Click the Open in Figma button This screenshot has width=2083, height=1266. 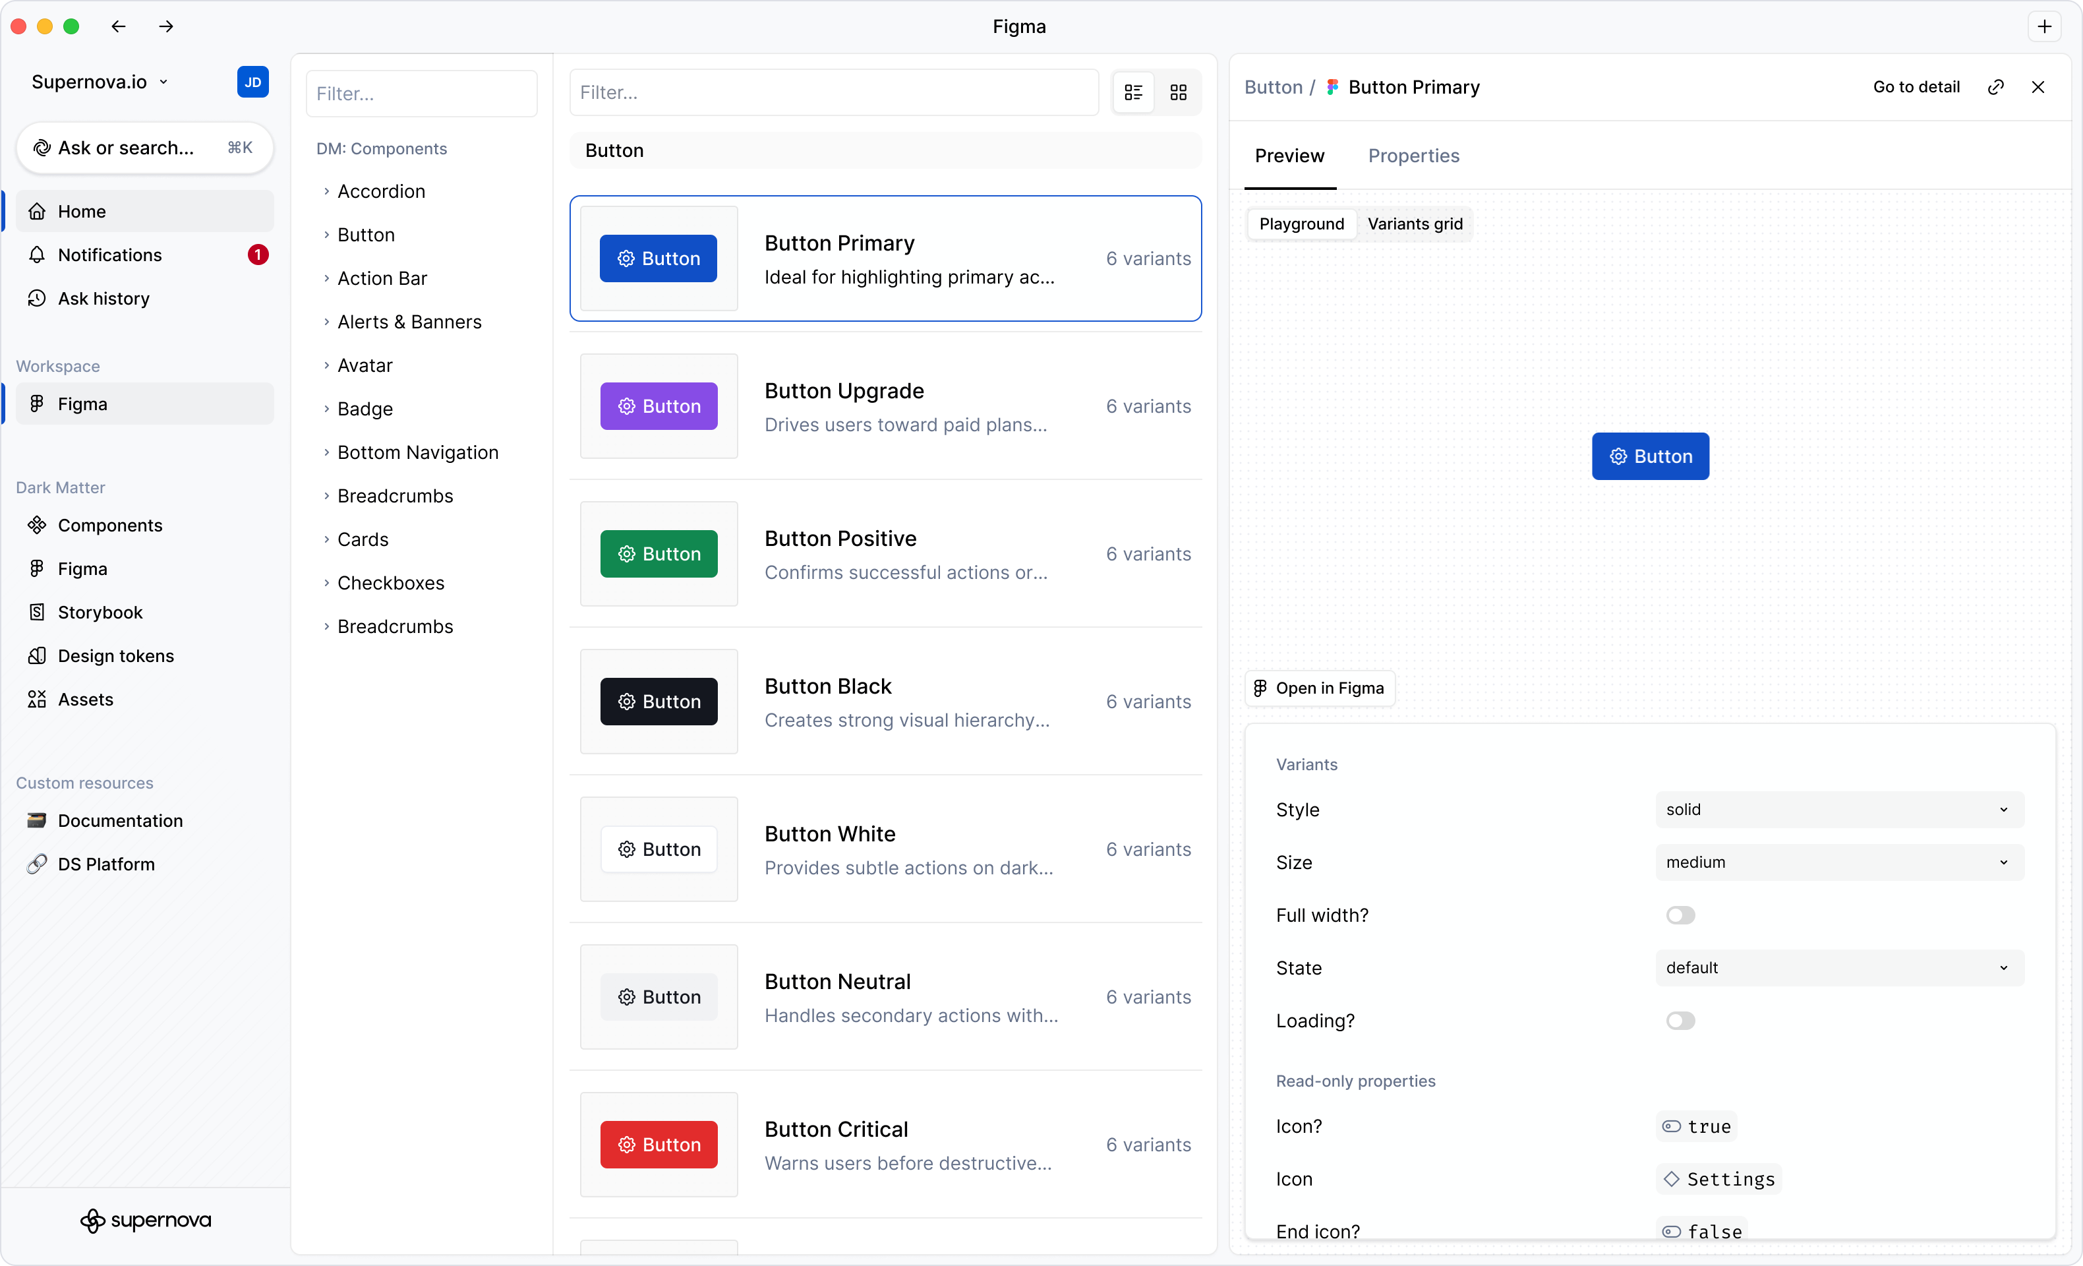pyautogui.click(x=1319, y=688)
